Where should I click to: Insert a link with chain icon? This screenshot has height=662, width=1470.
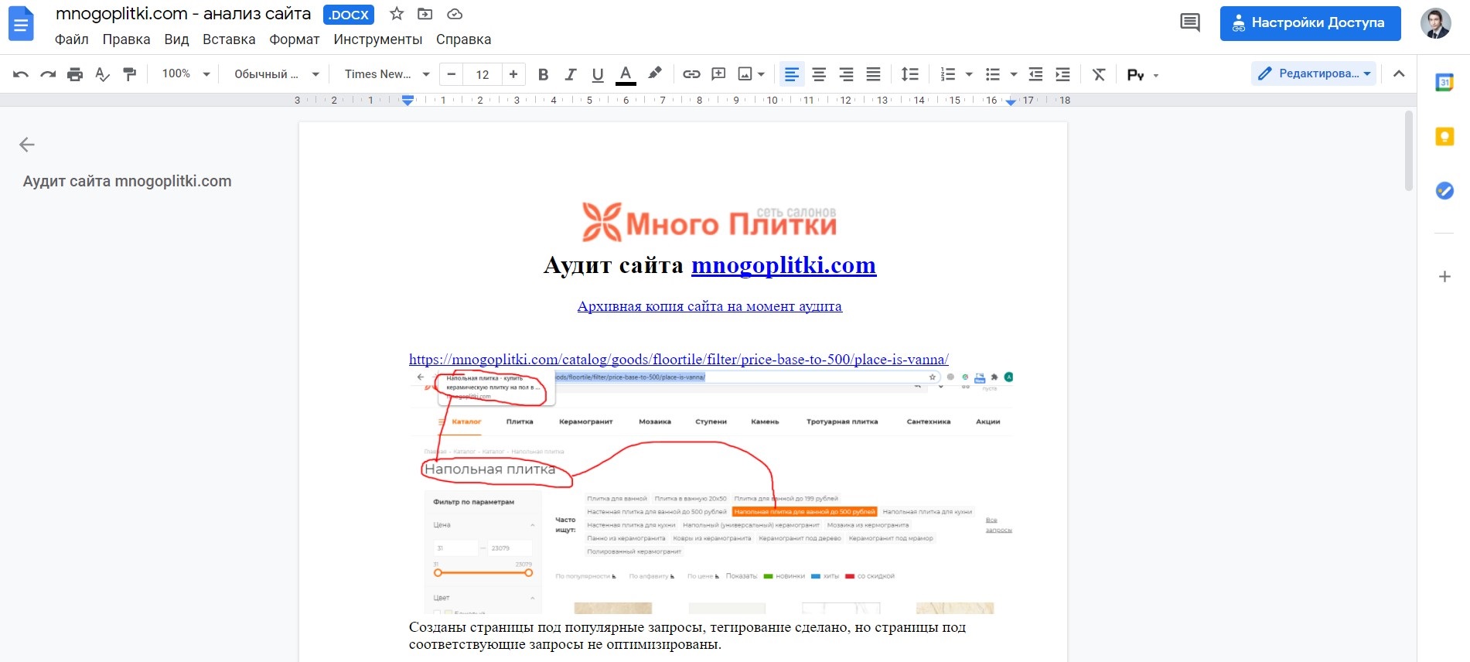click(x=691, y=74)
